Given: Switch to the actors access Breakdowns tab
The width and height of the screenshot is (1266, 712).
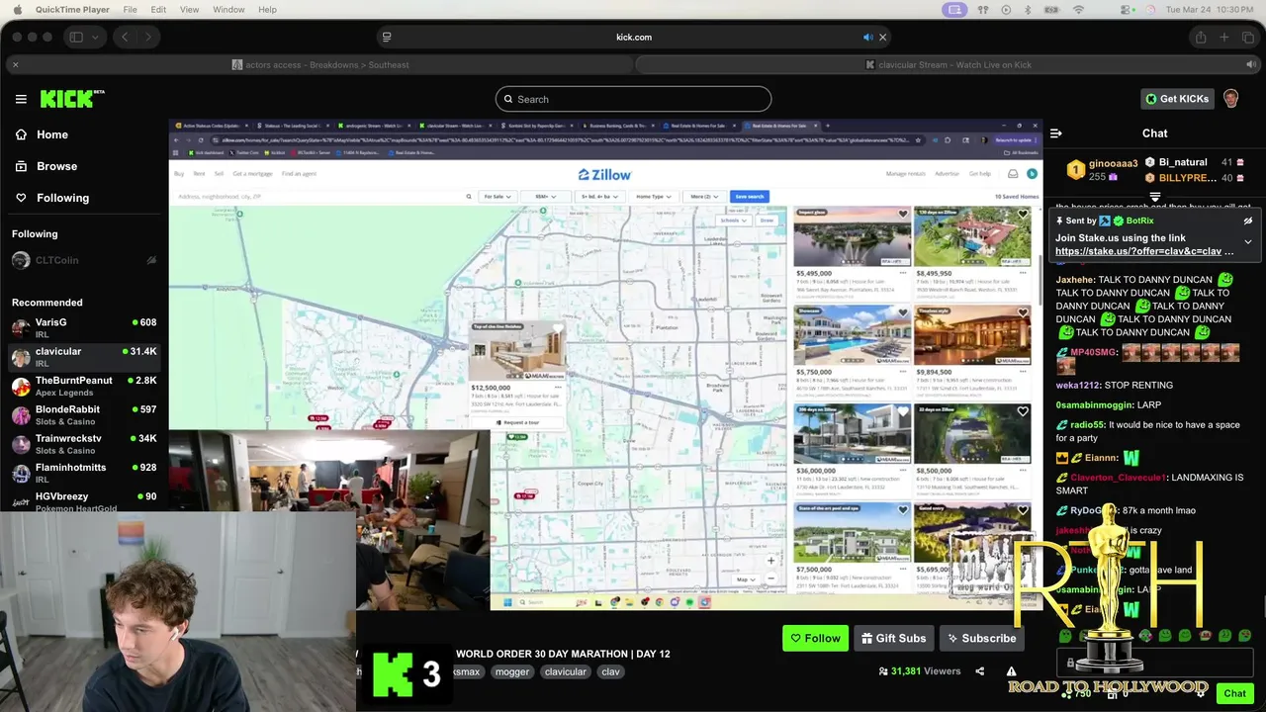Looking at the screenshot, I should tap(320, 65).
